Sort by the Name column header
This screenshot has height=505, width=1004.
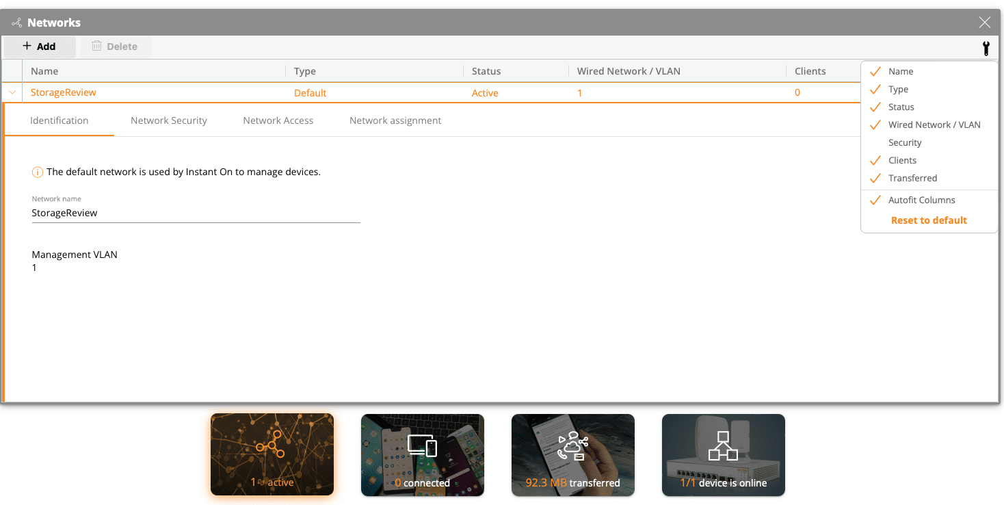pyautogui.click(x=44, y=71)
